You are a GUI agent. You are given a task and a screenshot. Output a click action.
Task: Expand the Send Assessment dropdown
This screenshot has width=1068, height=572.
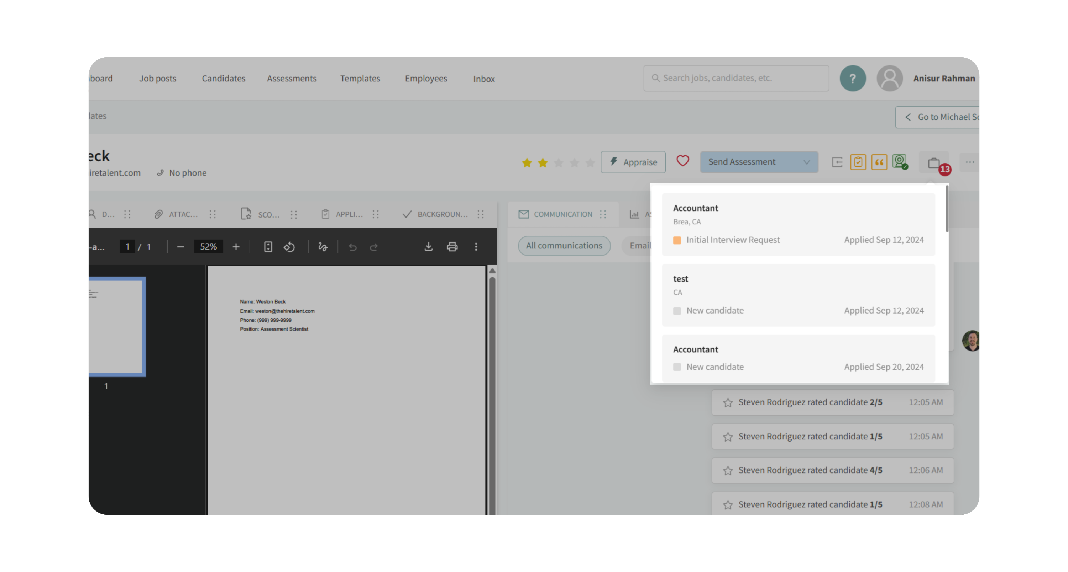click(806, 162)
